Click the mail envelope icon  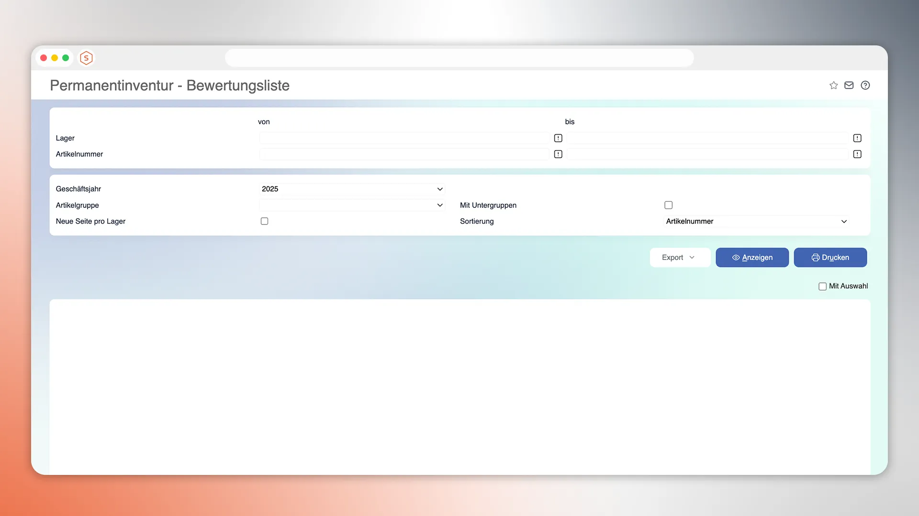pyautogui.click(x=849, y=86)
